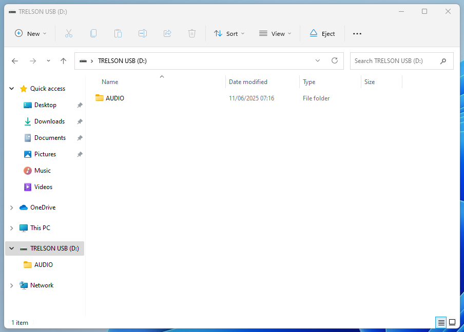Expand the address bar history dropdown
Screen dimensions: 464x332
coord(318,61)
